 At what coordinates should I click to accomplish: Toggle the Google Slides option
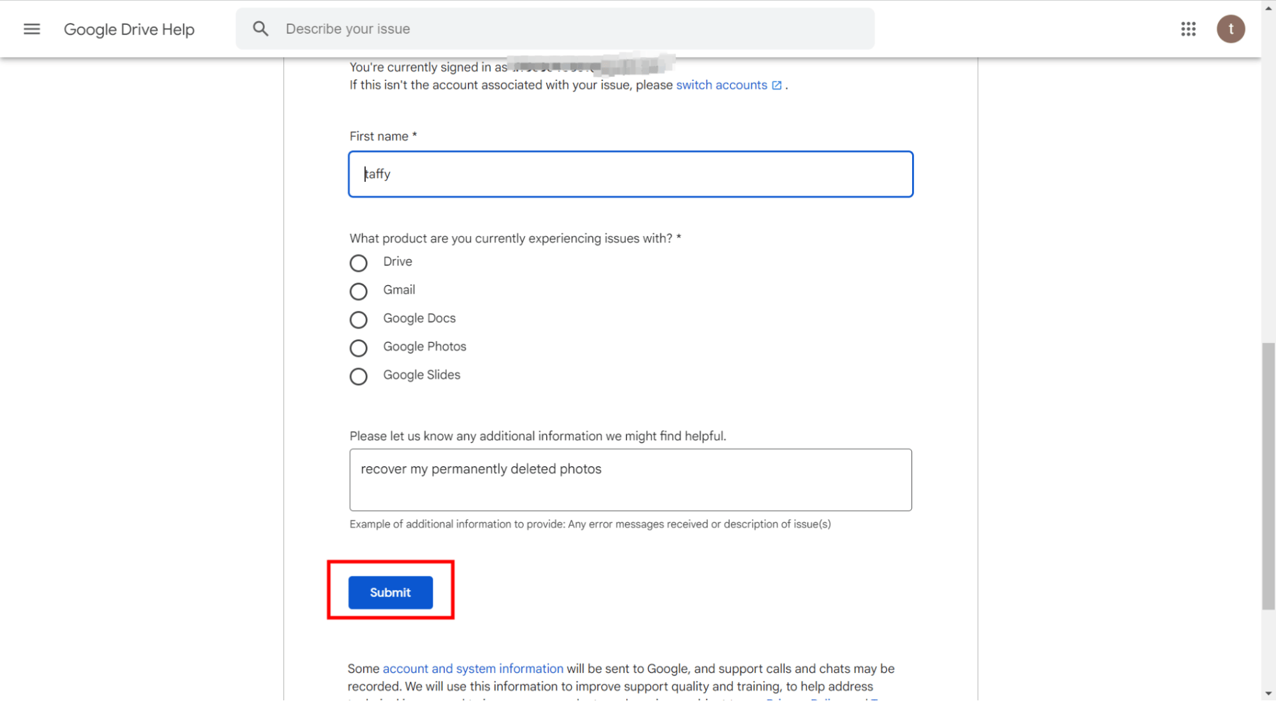pos(359,374)
